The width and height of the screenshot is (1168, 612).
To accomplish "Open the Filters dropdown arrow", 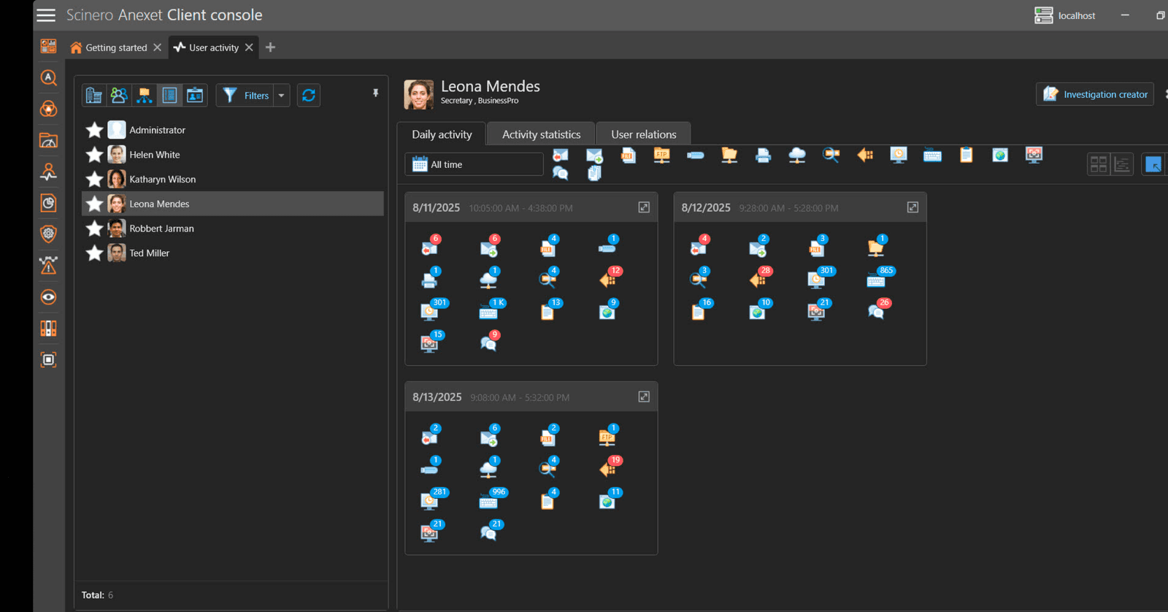I will (x=282, y=96).
